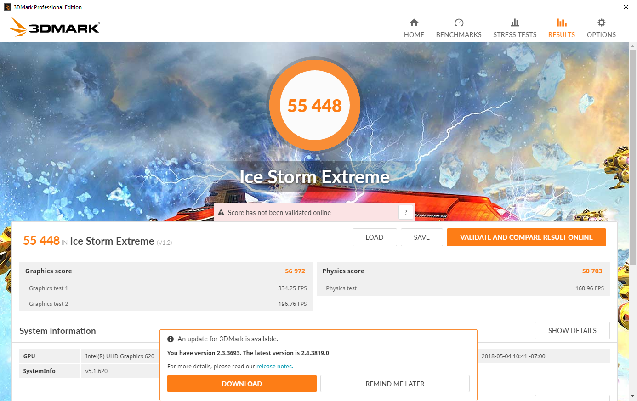
Task: Click the Graphics score value 56 972
Action: click(x=295, y=271)
